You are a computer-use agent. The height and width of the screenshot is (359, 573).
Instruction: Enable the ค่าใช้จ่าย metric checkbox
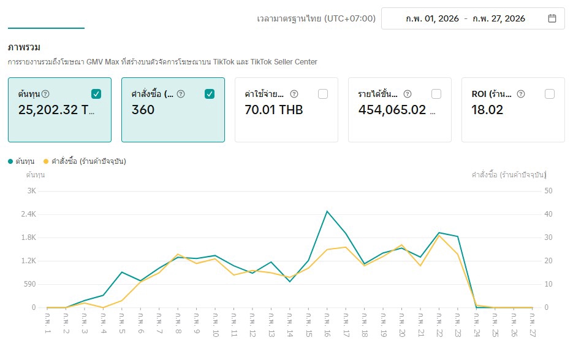click(323, 94)
